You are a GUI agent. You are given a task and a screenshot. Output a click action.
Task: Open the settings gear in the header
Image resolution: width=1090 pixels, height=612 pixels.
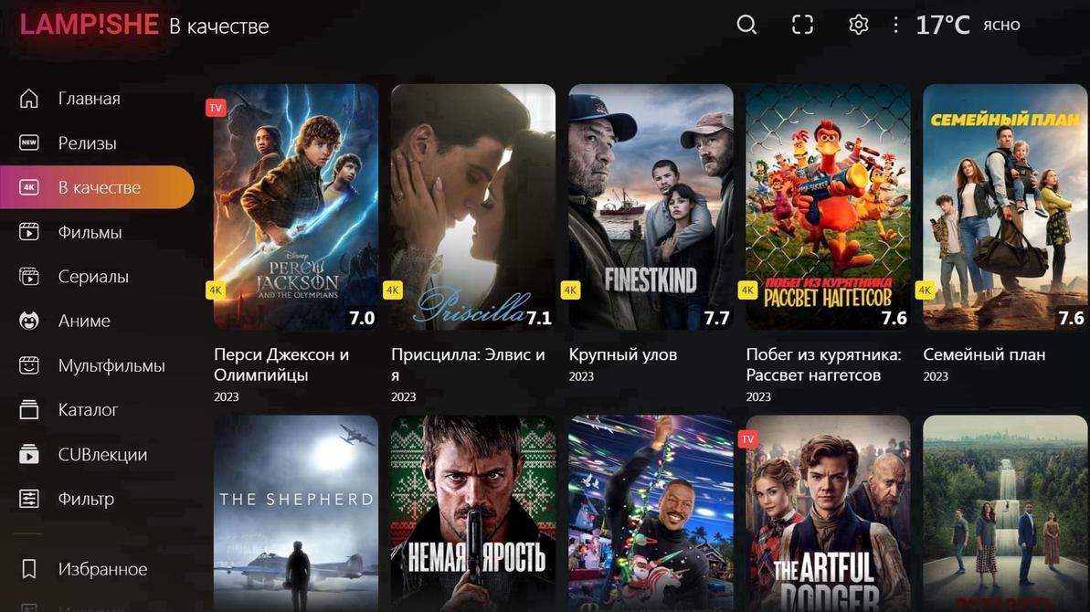tap(857, 25)
